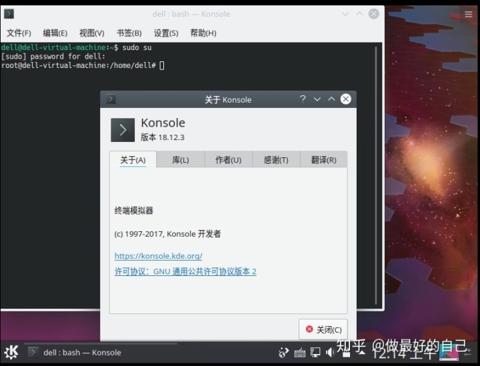
Task: Click the terminal vertical scrollbar
Action: point(376,175)
